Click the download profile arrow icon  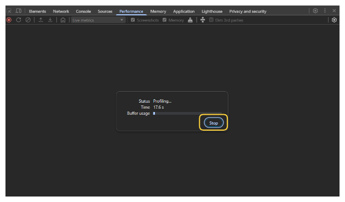coord(50,20)
